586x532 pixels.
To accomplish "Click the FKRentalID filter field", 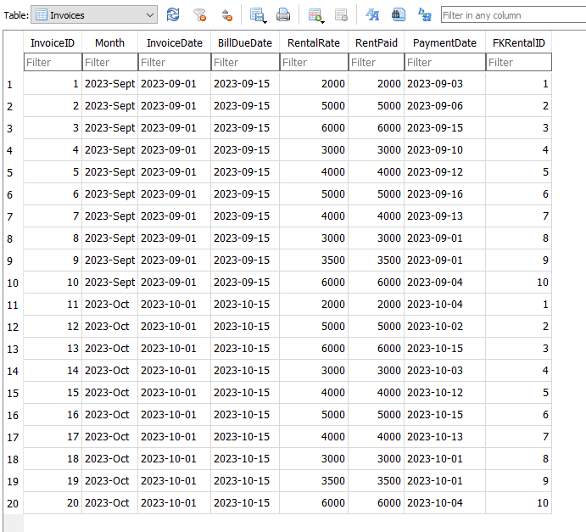I will click(x=519, y=62).
